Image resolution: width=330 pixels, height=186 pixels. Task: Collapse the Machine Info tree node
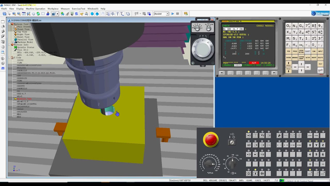(x=9, y=45)
